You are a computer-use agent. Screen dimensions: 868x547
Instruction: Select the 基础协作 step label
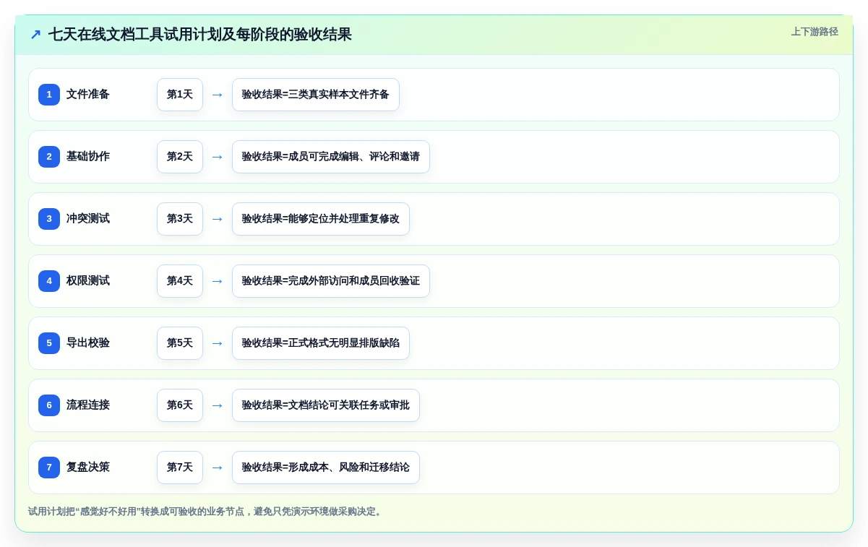pyautogui.click(x=88, y=157)
